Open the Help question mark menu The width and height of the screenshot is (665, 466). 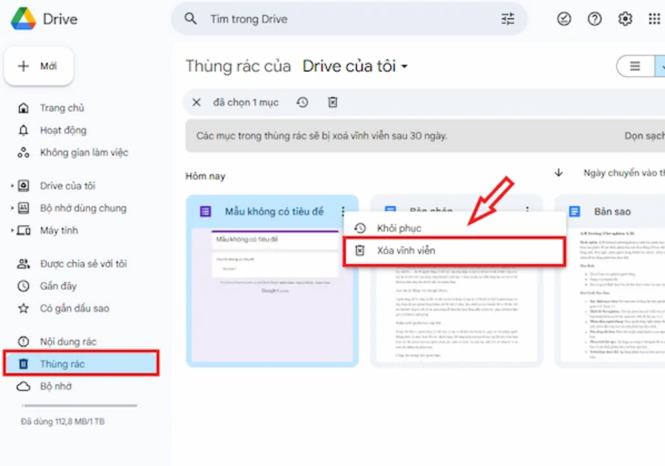[x=595, y=19]
